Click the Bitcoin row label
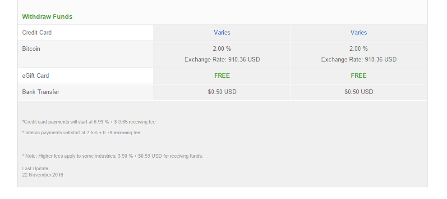 [x=31, y=49]
